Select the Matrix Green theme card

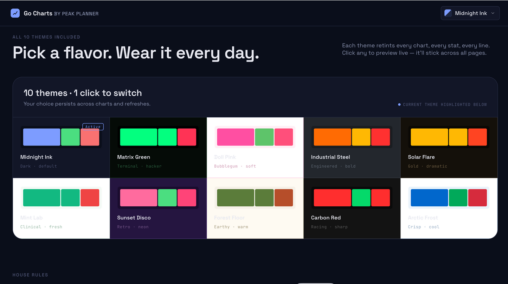point(158,147)
